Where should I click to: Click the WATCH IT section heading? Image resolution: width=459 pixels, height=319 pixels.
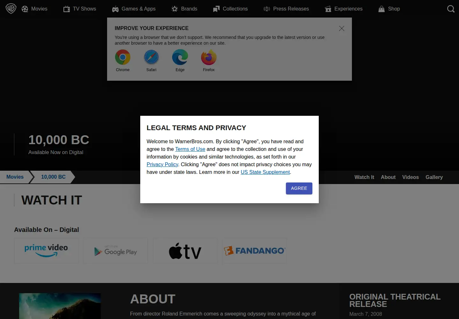52,200
